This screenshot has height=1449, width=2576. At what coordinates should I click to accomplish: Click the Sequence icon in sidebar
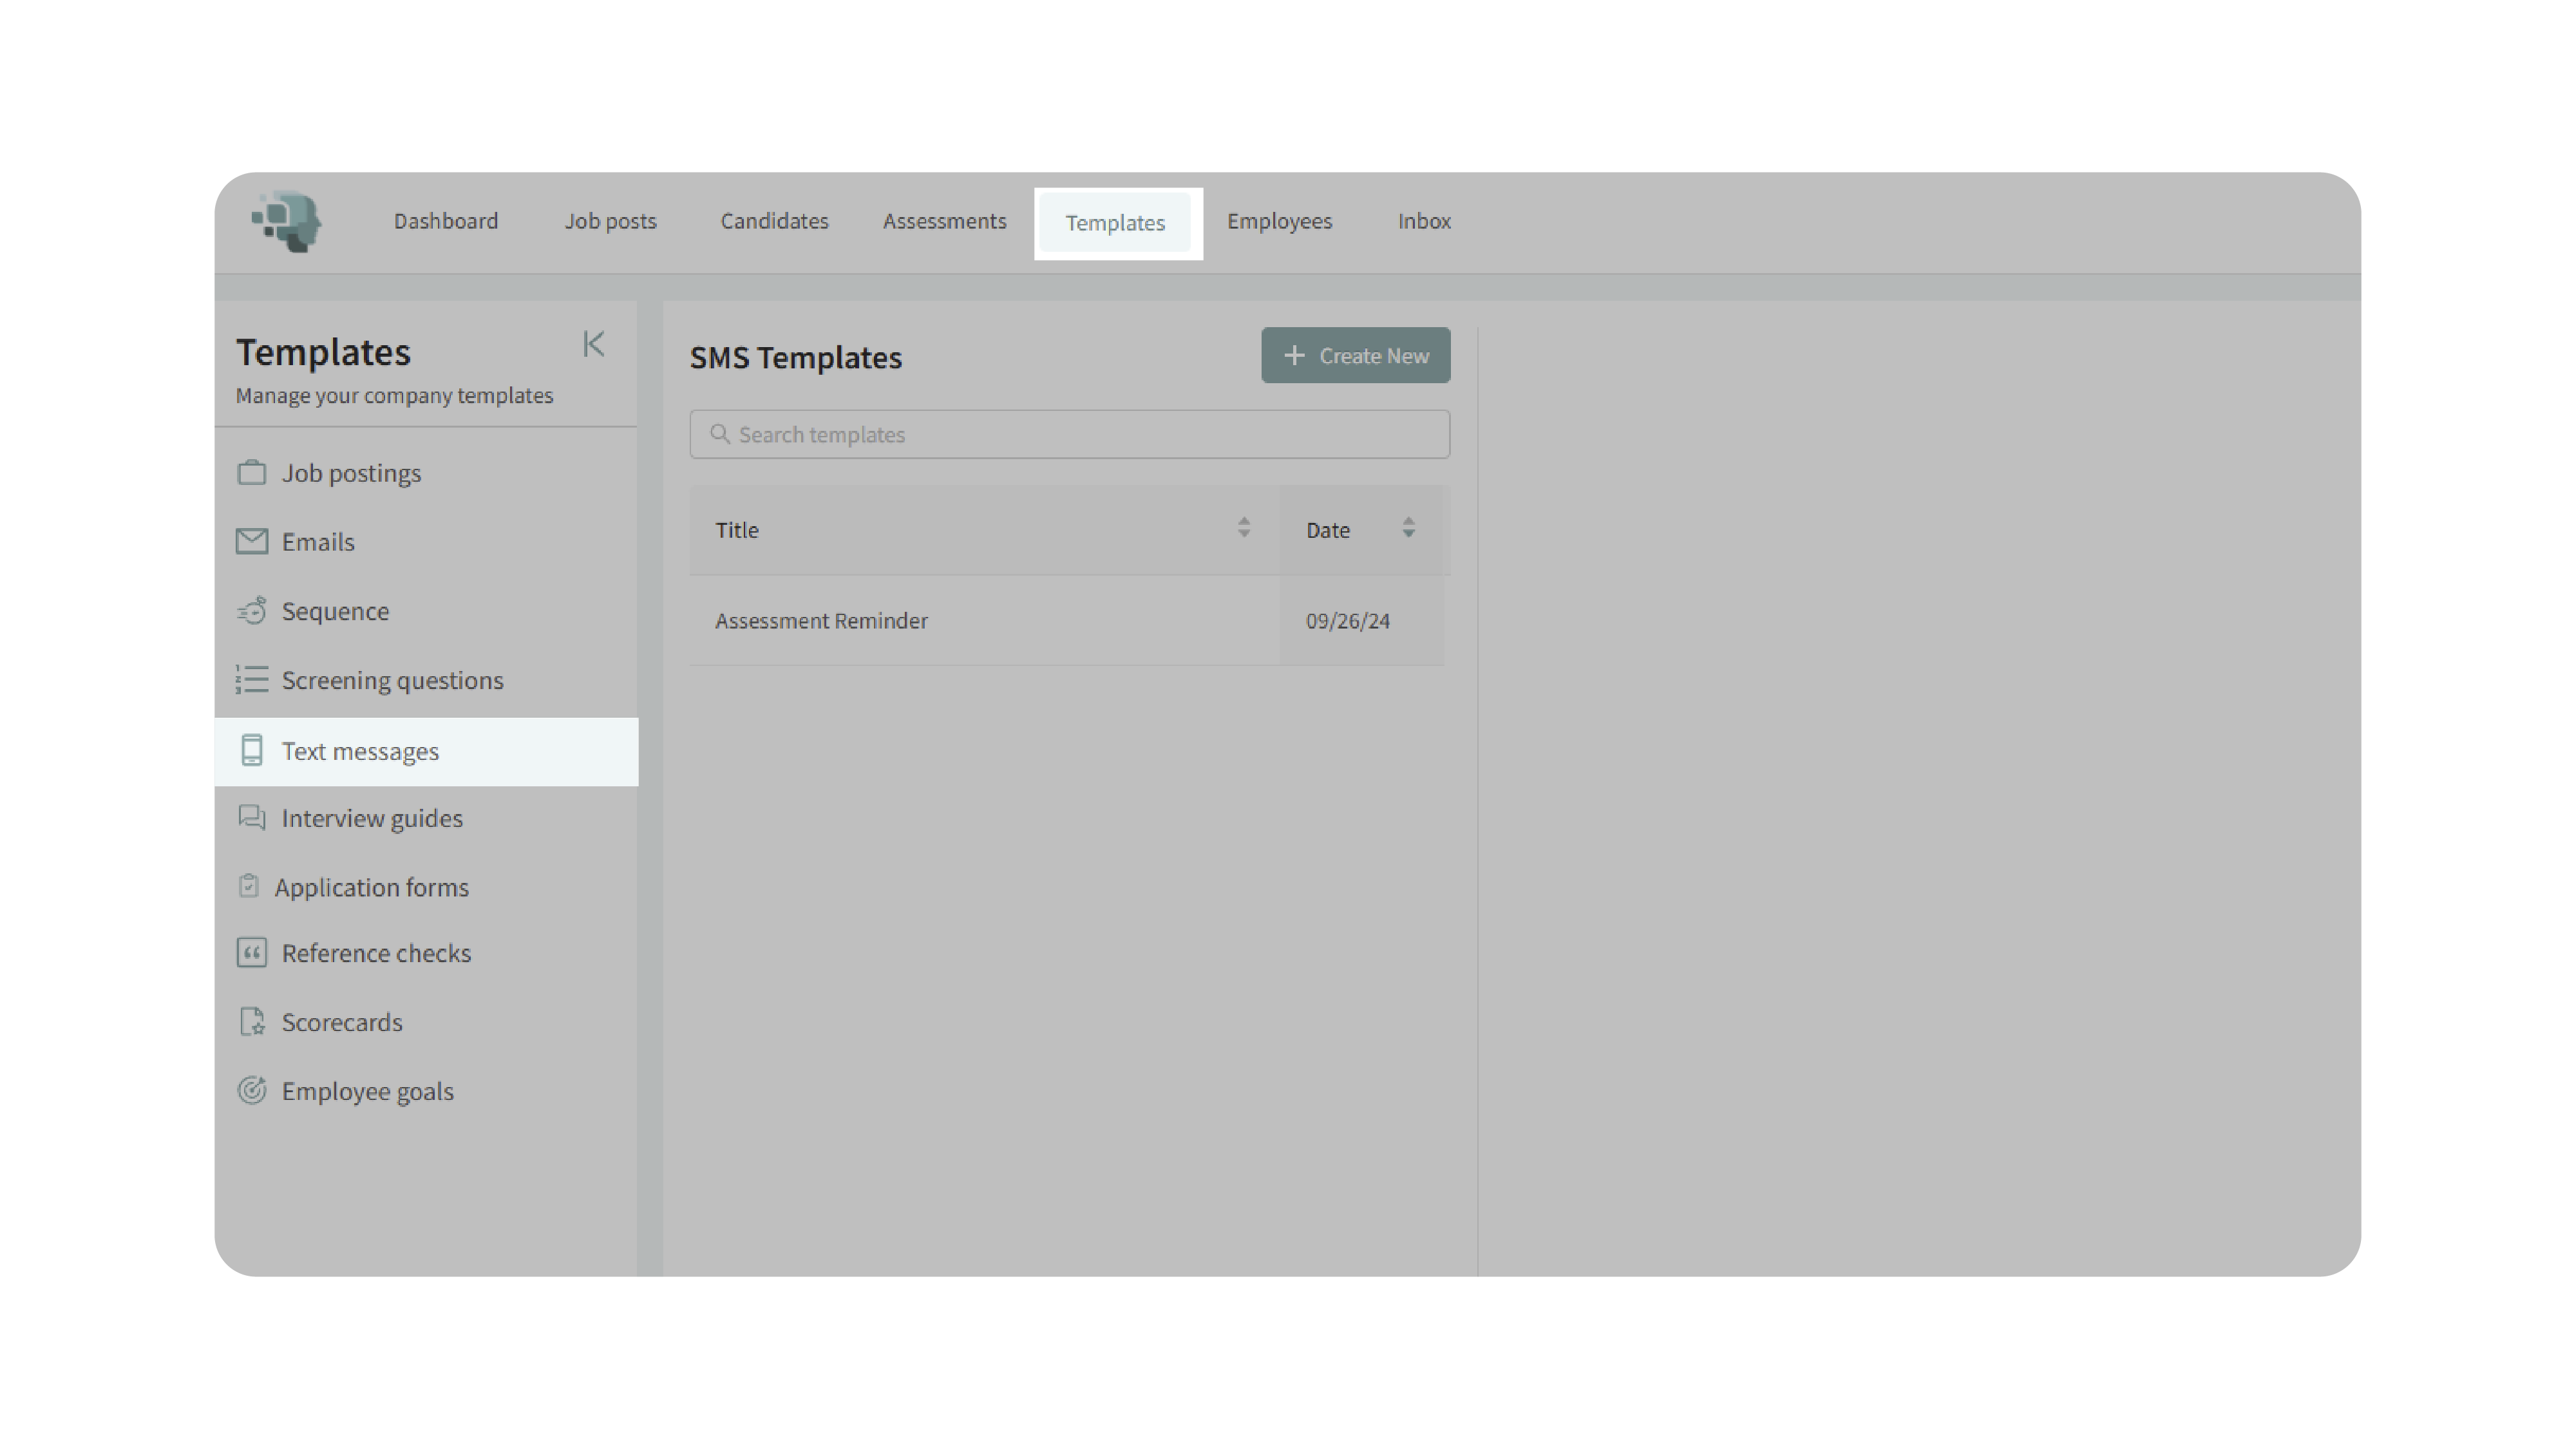252,610
